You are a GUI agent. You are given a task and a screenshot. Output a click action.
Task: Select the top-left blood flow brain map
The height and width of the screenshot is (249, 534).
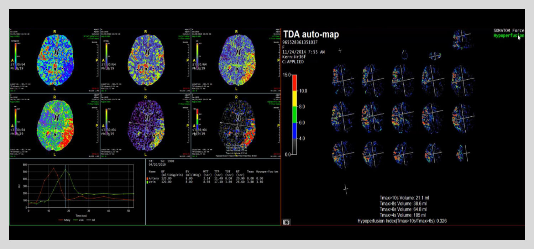pyautogui.click(x=55, y=60)
